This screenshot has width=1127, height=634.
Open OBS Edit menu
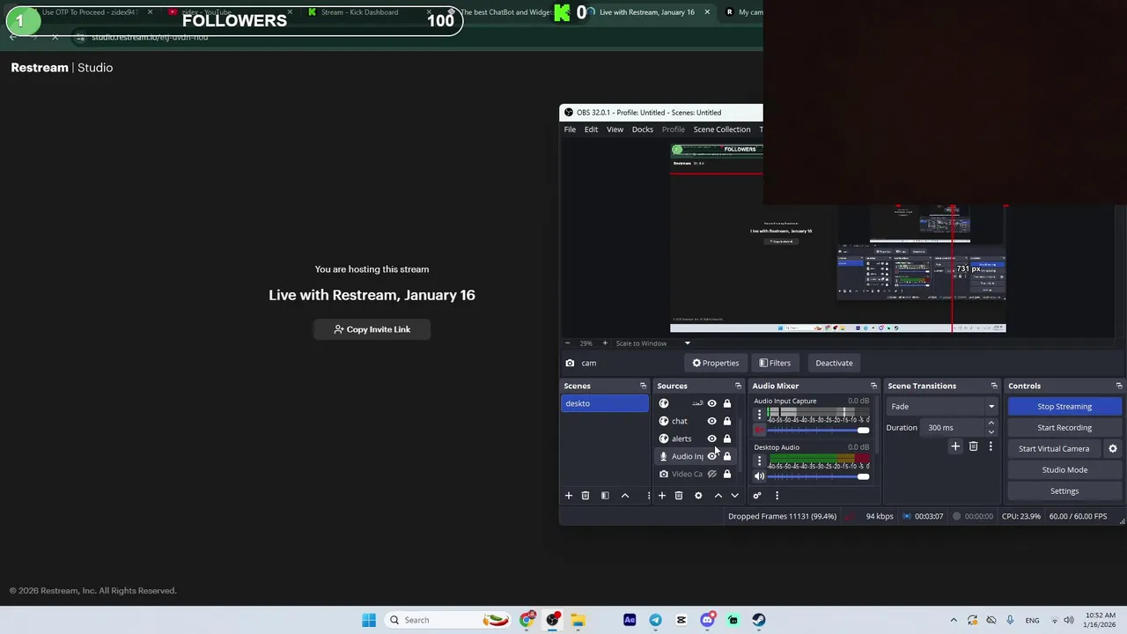[591, 129]
